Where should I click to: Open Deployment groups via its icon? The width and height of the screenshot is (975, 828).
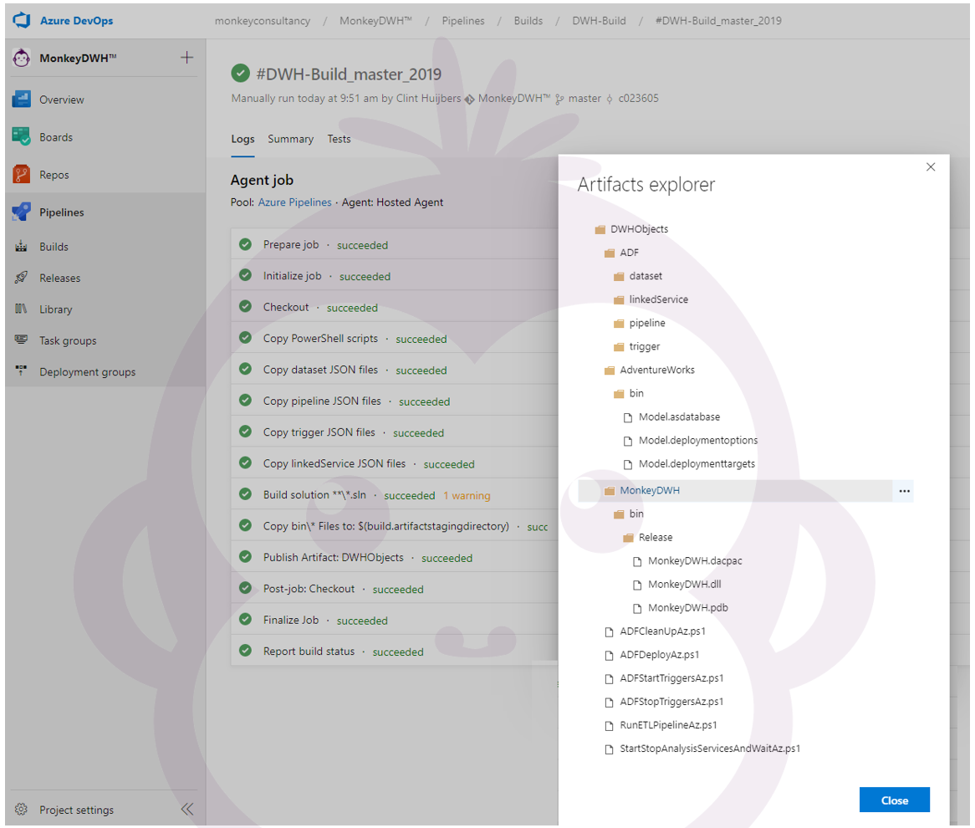pos(21,371)
